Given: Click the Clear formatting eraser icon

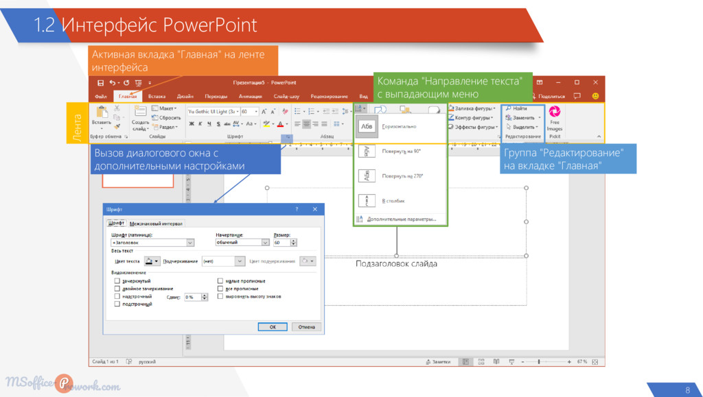Looking at the screenshot, I should (x=285, y=112).
